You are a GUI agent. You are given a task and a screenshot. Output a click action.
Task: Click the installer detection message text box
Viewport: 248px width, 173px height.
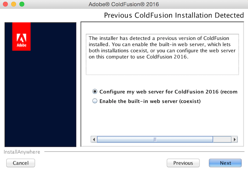point(162,54)
